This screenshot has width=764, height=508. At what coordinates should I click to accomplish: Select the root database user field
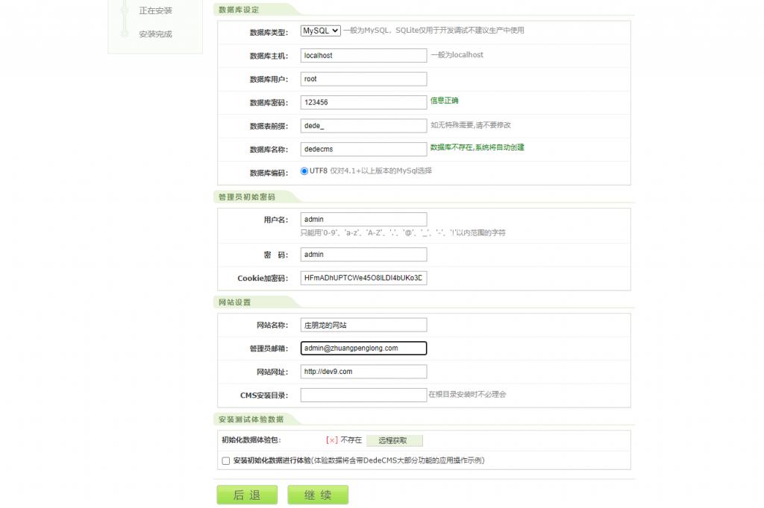pos(363,78)
